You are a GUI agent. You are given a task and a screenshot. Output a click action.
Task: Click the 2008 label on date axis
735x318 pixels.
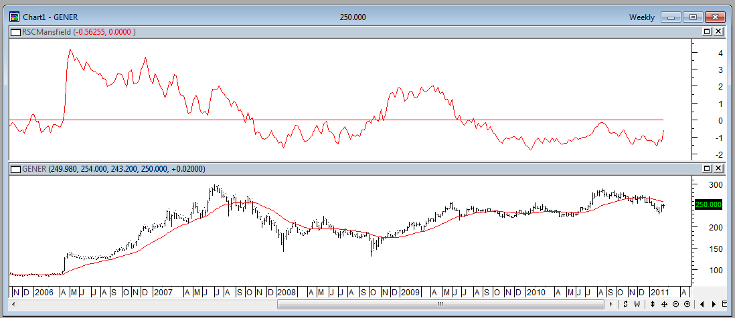[286, 293]
